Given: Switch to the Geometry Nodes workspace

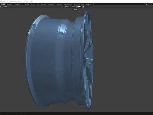Looking at the screenshot, I should pos(79,4).
